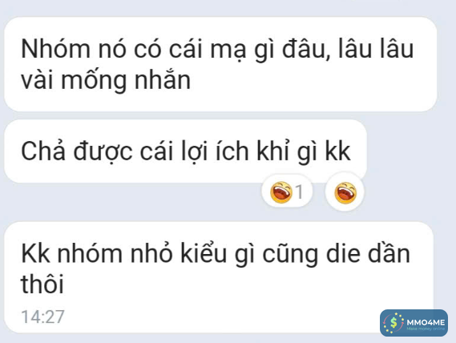
Task: Click the MMO4ME watermark logo
Action: coord(414,323)
